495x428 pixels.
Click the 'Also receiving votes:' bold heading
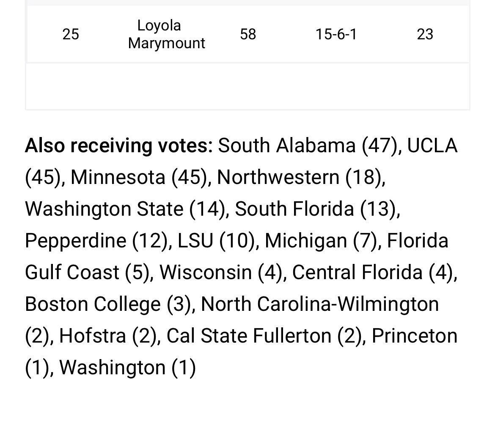119,146
